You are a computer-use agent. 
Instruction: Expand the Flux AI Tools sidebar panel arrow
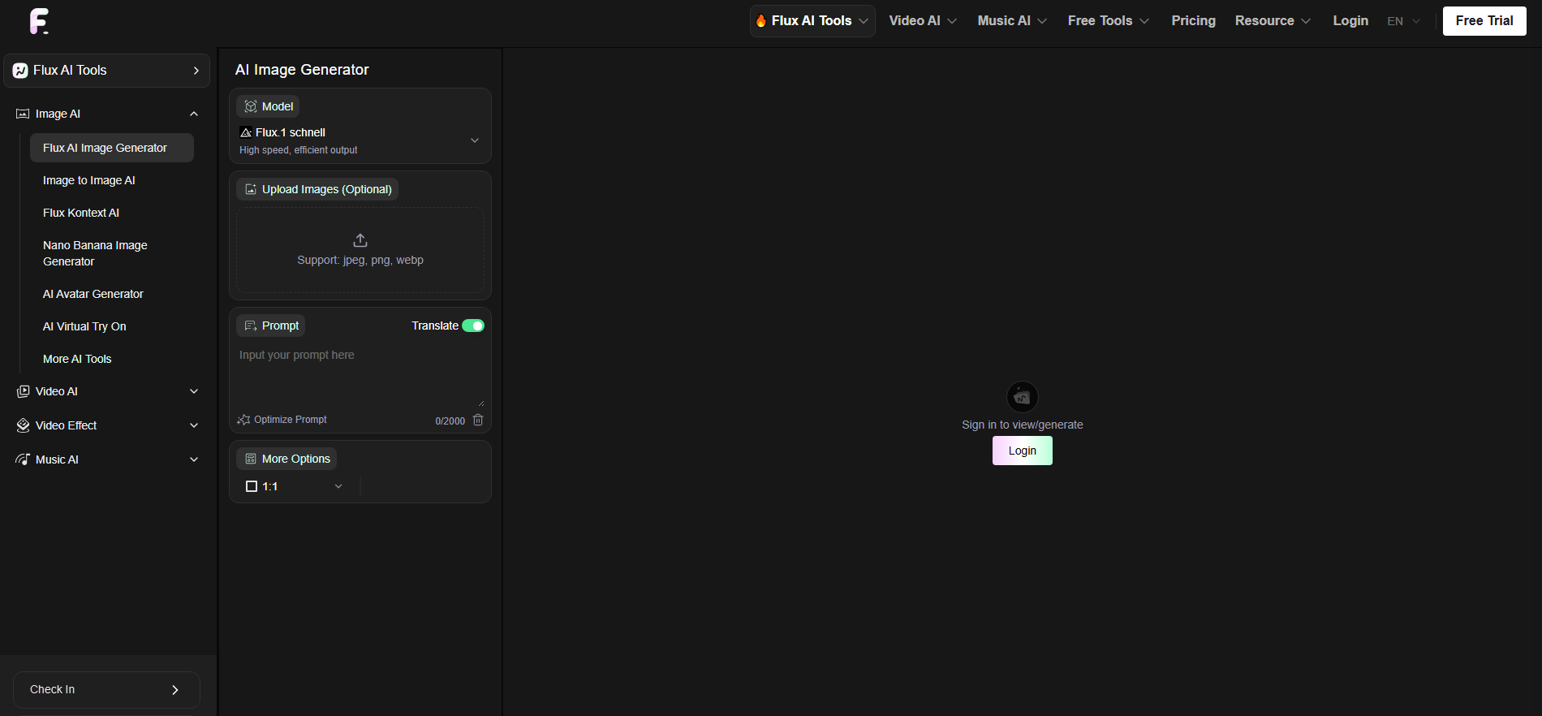pyautogui.click(x=196, y=71)
